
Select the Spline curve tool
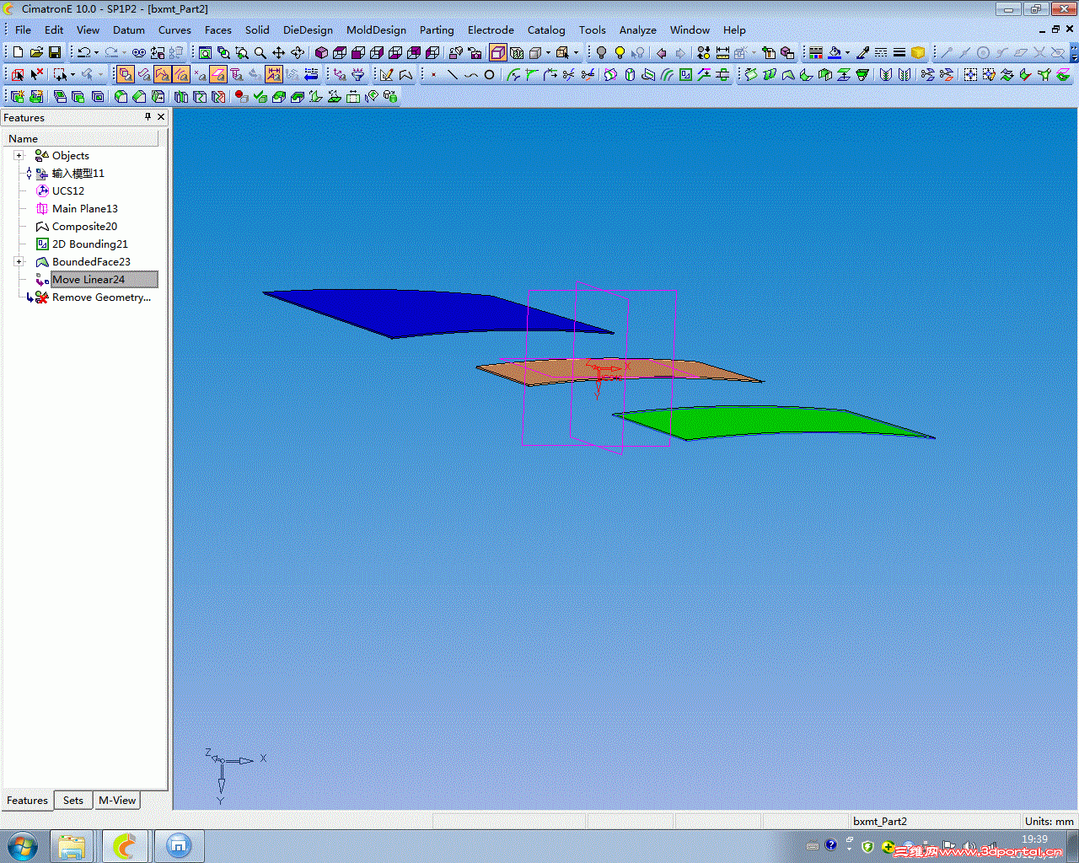(x=471, y=74)
